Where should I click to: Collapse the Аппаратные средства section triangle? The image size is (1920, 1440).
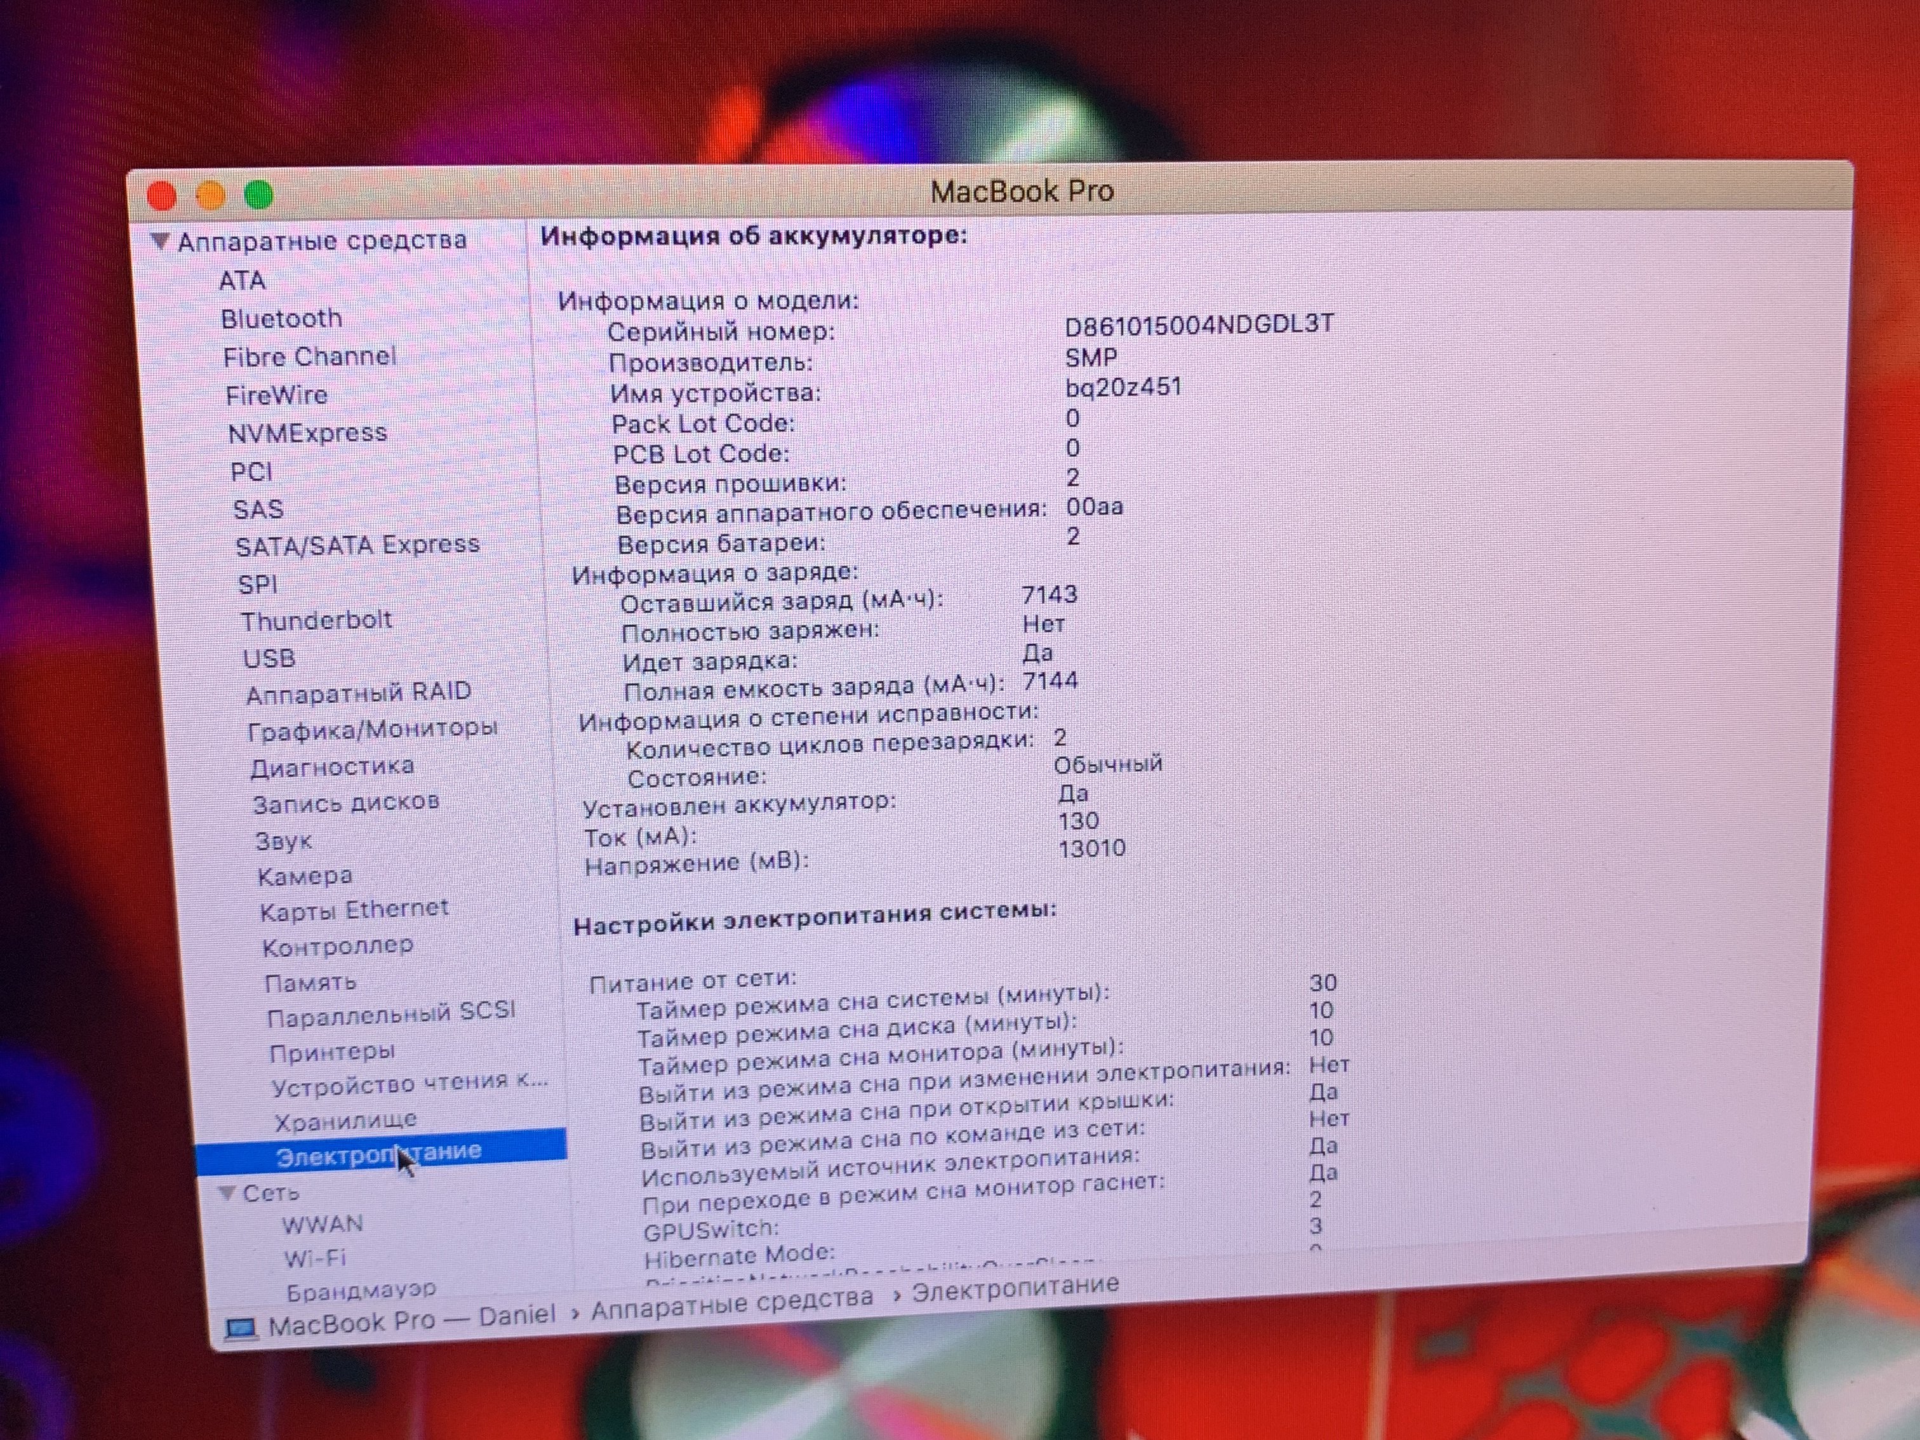(160, 241)
